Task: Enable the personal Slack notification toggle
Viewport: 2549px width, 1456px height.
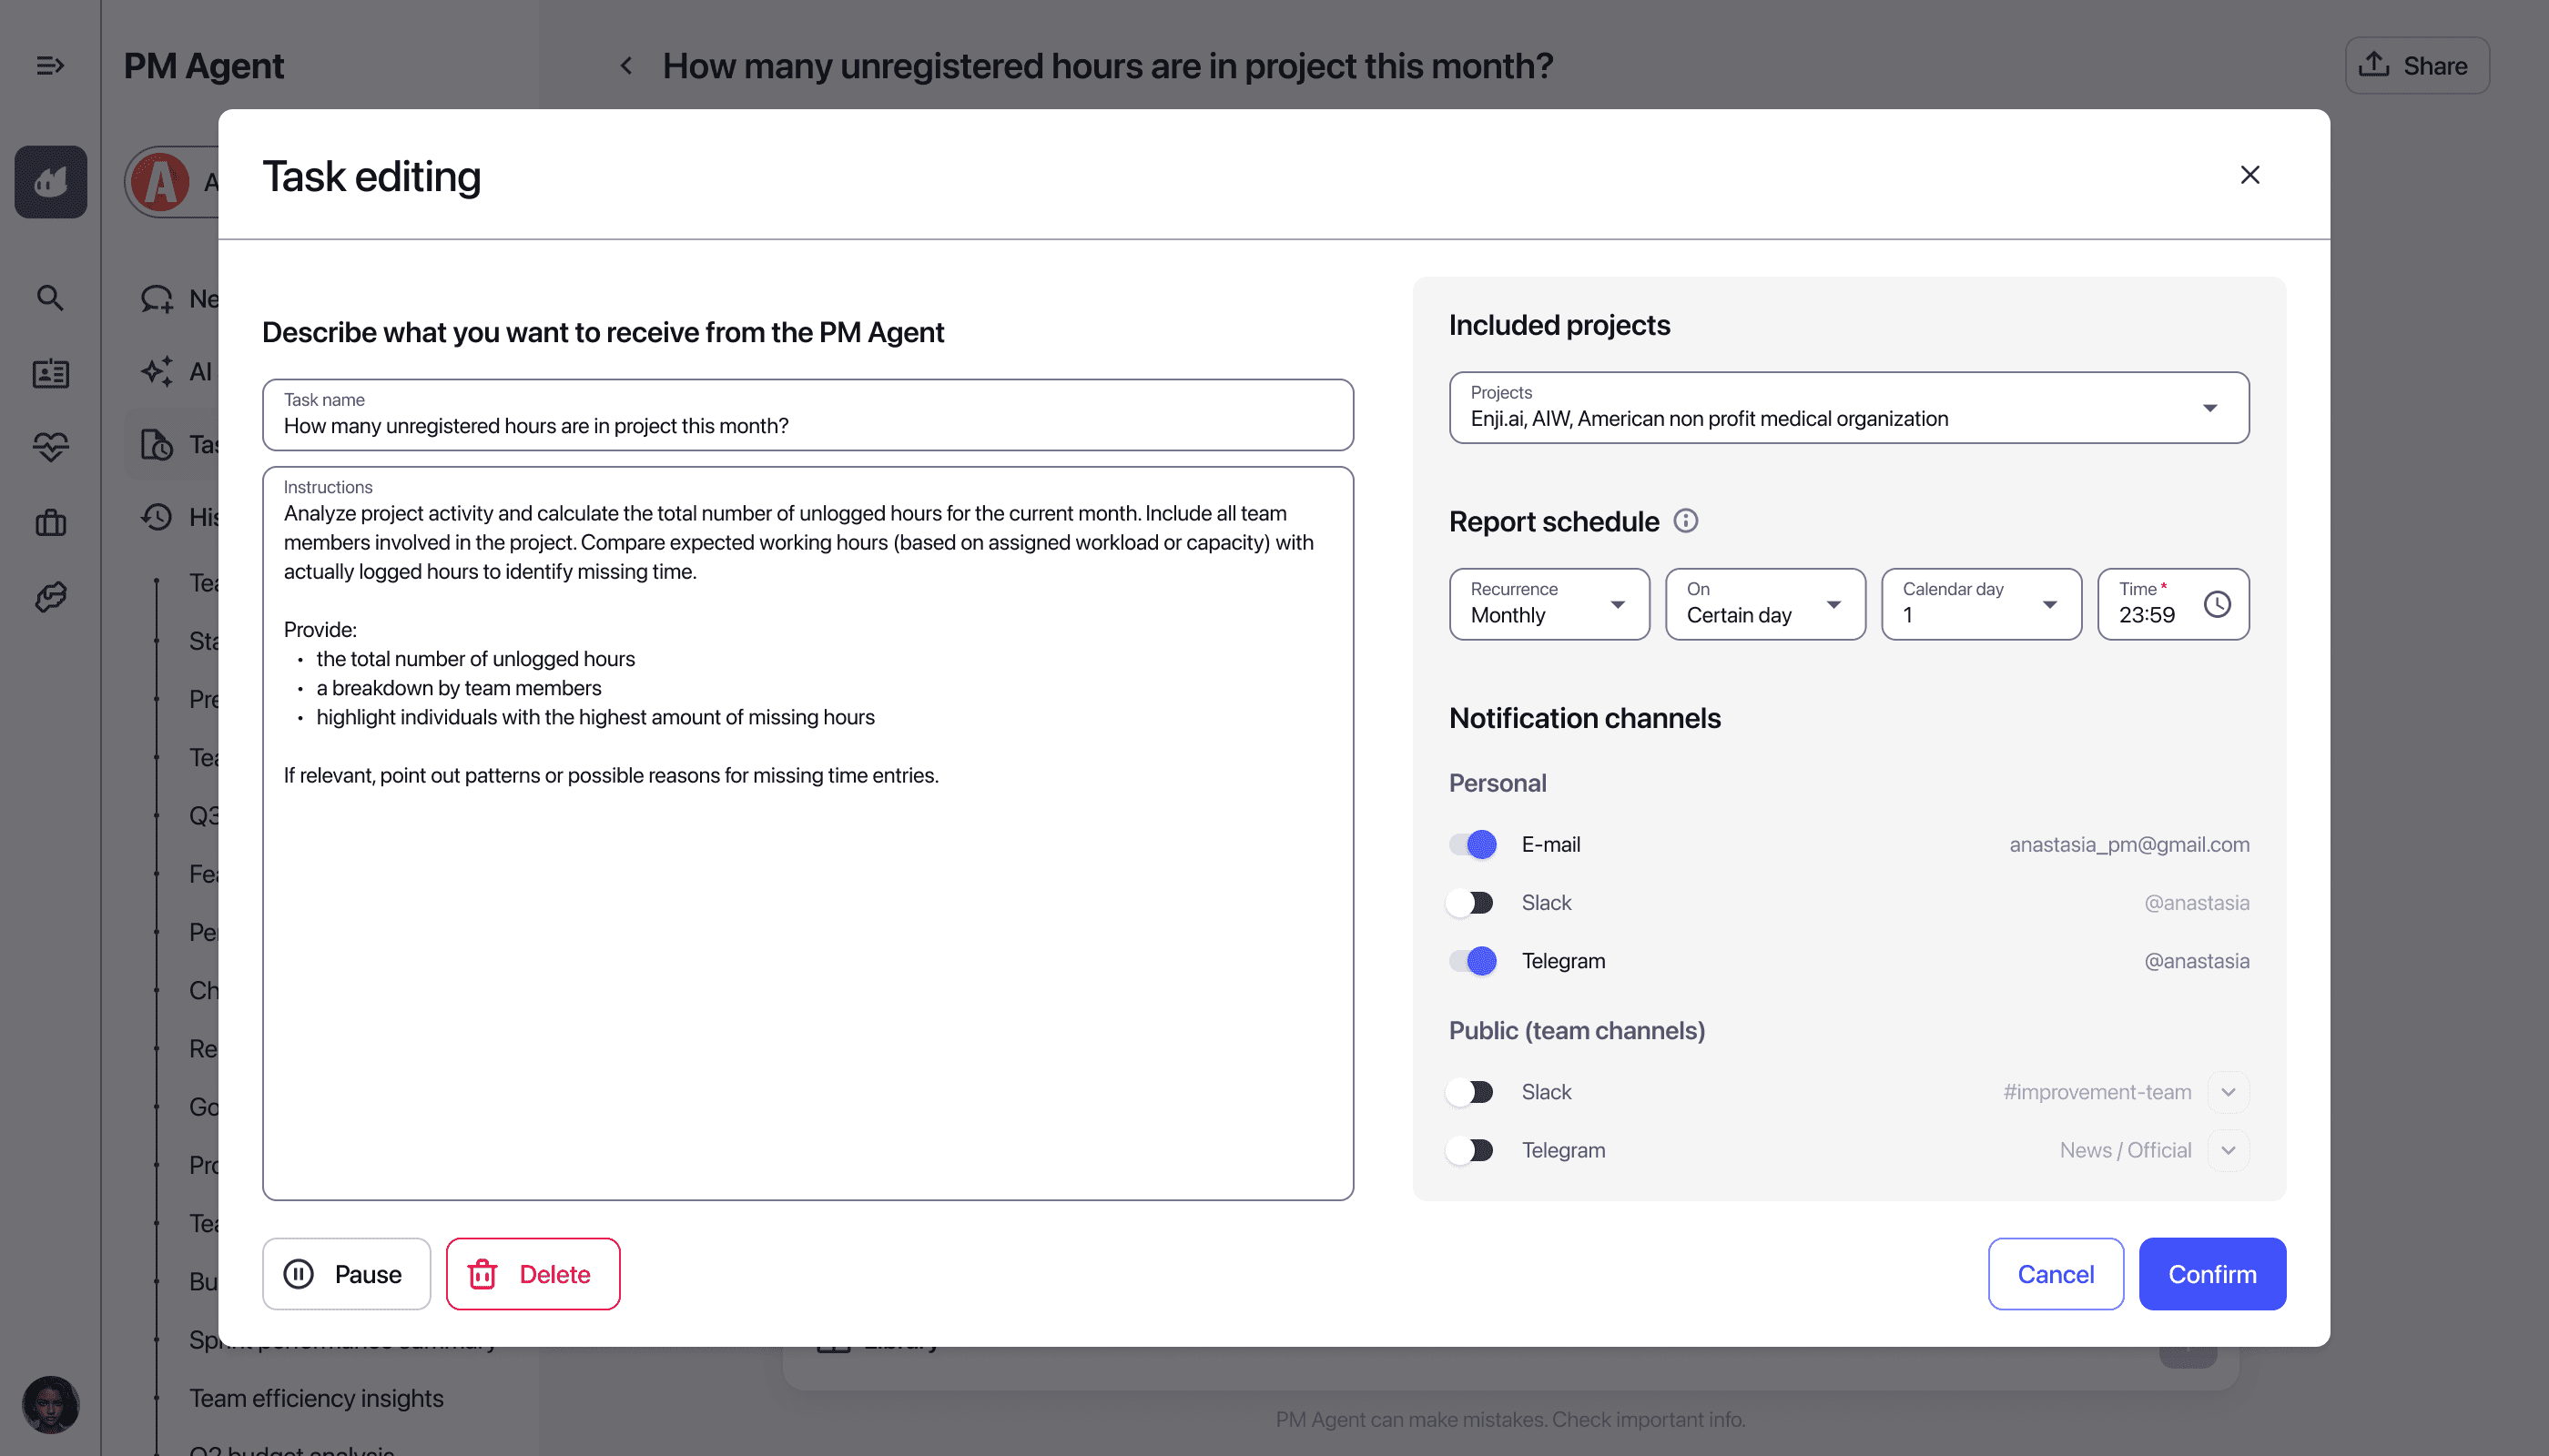Action: [x=1471, y=902]
